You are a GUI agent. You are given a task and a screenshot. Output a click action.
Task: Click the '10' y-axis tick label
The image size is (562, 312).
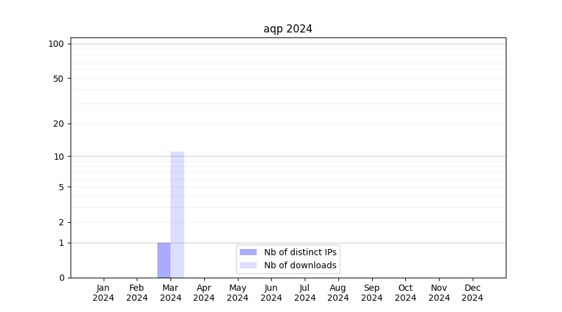59,157
